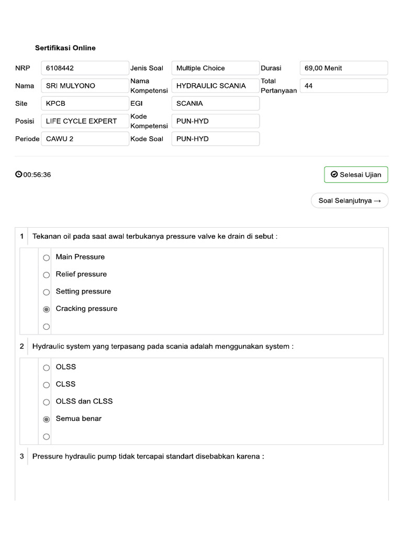Select the Cracking pressure option
402x536 pixels.
point(47,309)
